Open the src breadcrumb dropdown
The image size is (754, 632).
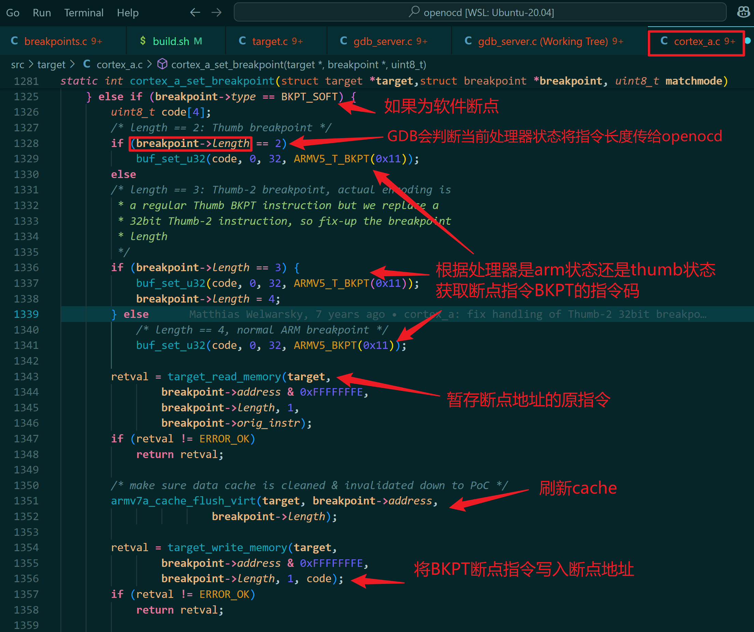click(x=18, y=64)
